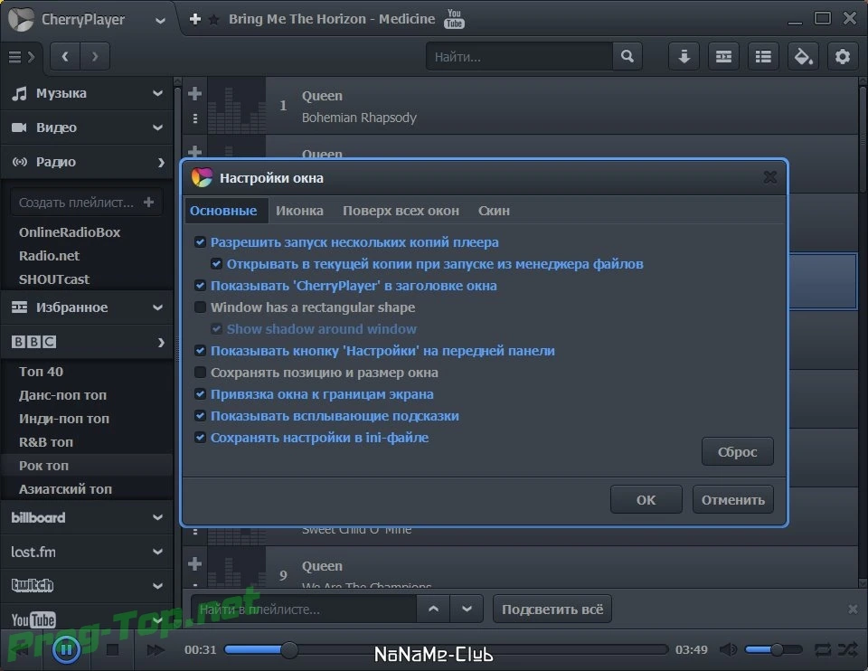Open SHOUTcast radio source

pos(53,279)
